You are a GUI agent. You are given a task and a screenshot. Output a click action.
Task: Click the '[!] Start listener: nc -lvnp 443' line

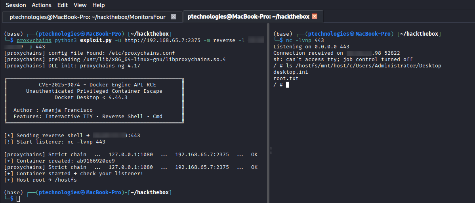coord(55,142)
